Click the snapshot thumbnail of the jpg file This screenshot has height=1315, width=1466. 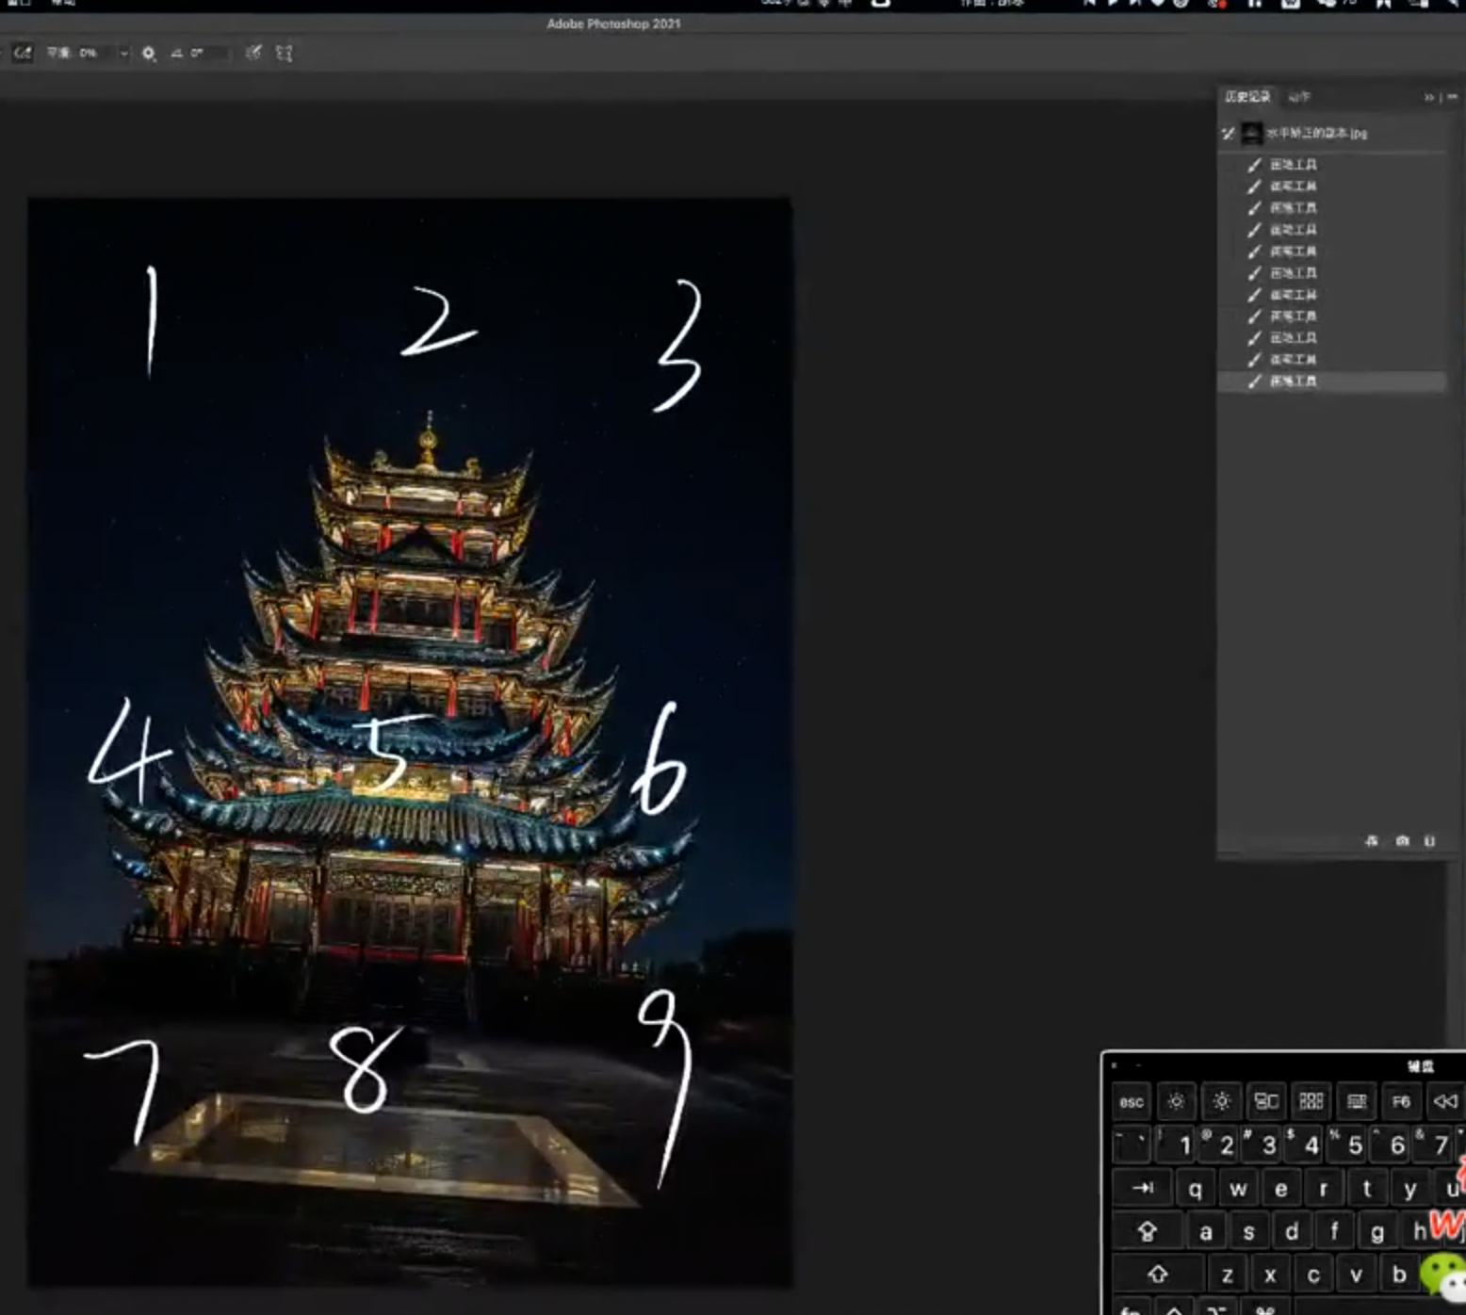pos(1251,134)
